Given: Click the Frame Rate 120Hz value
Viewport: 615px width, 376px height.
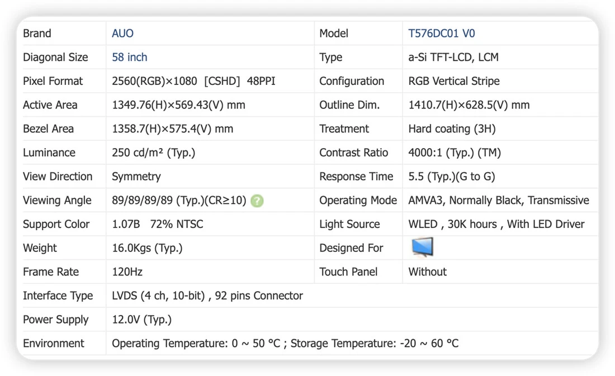Looking at the screenshot, I should [x=127, y=272].
